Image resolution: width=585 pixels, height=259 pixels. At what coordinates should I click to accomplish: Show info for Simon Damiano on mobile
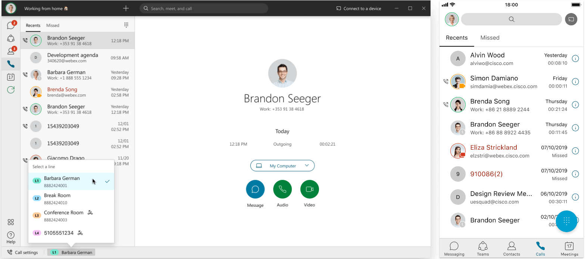[x=575, y=82]
